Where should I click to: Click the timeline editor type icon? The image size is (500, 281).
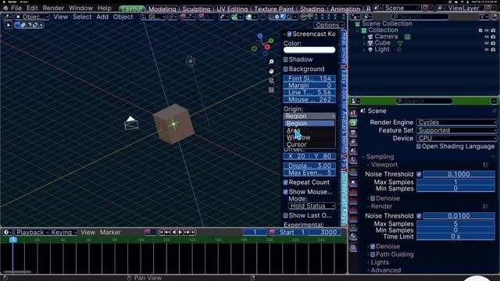7,233
